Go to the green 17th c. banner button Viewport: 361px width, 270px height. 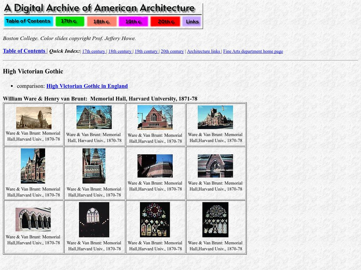point(70,21)
